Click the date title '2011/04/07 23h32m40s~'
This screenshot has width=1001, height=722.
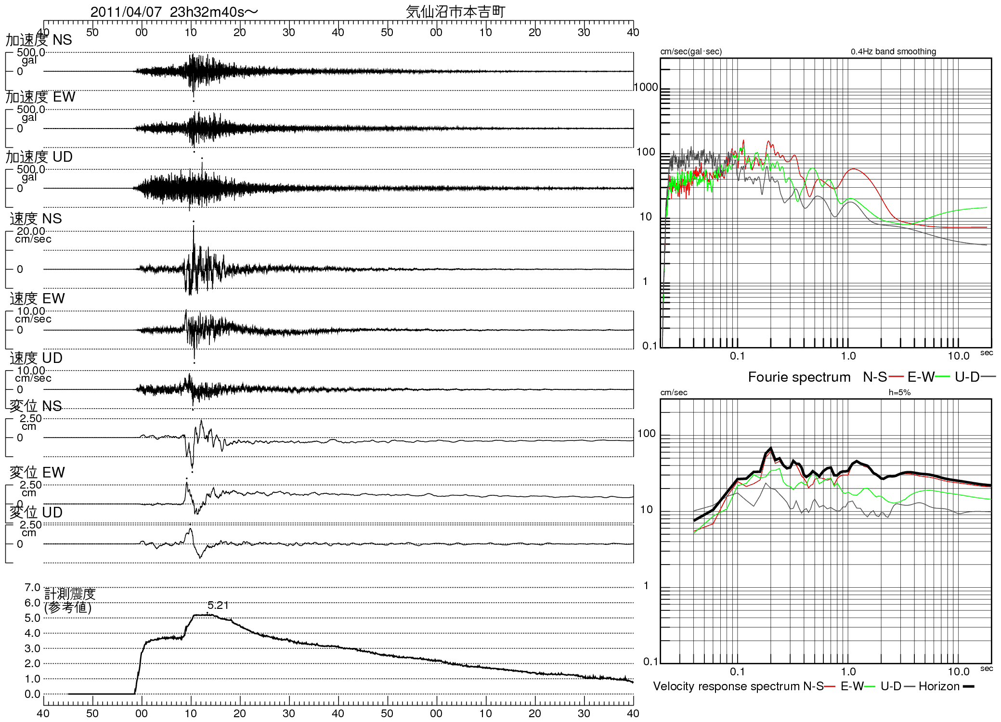tap(174, 12)
